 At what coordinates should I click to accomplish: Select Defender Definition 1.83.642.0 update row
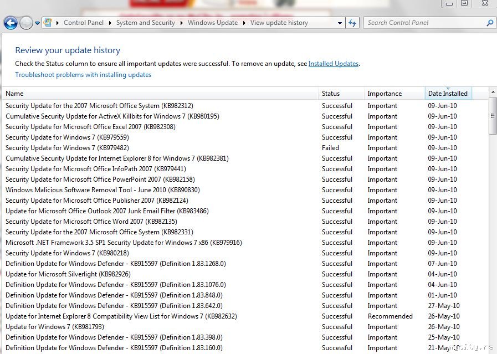click(245, 305)
